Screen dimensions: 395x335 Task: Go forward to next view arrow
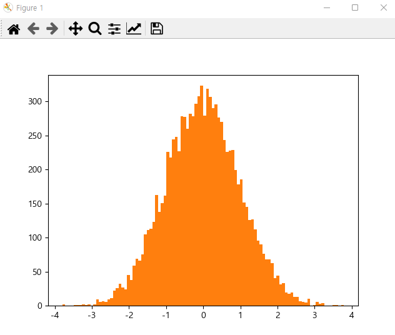tap(52, 29)
